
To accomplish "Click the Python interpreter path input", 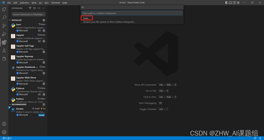I will [132, 13].
